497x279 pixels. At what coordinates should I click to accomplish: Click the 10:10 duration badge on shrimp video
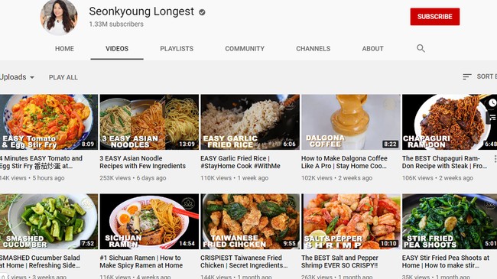click(x=388, y=244)
